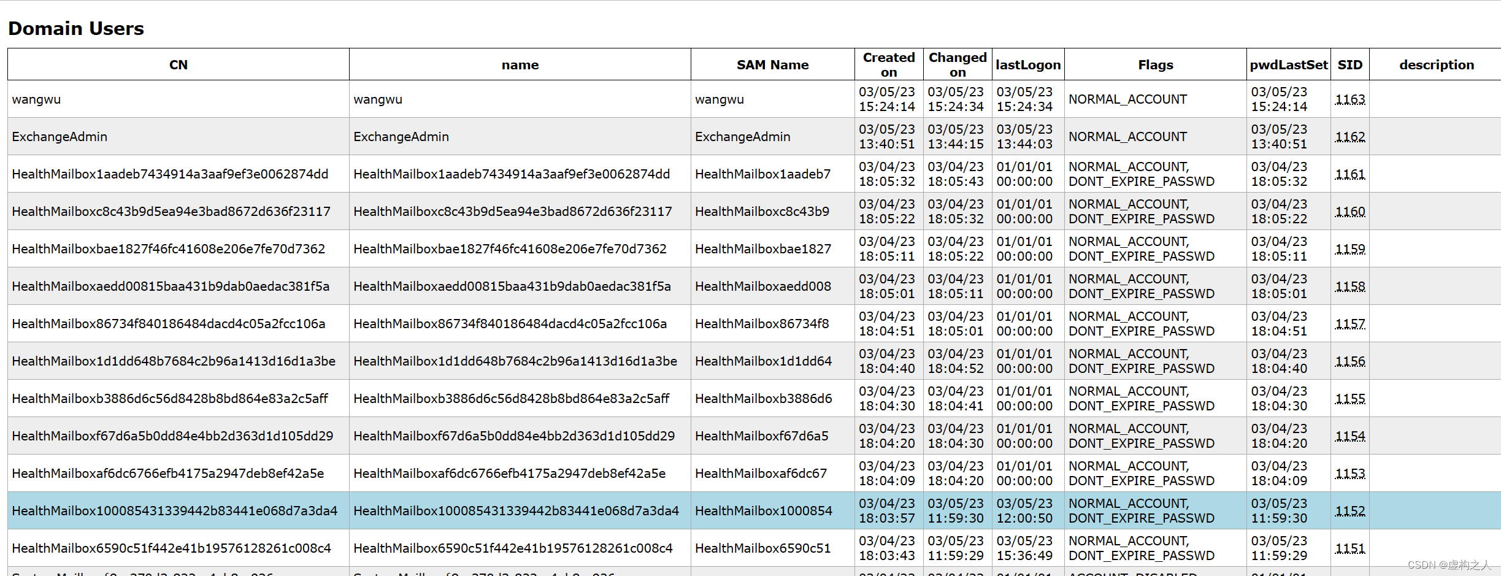Select SAM Name cell HealthMailbox1aadeb7
The image size is (1501, 576).
[x=773, y=174]
